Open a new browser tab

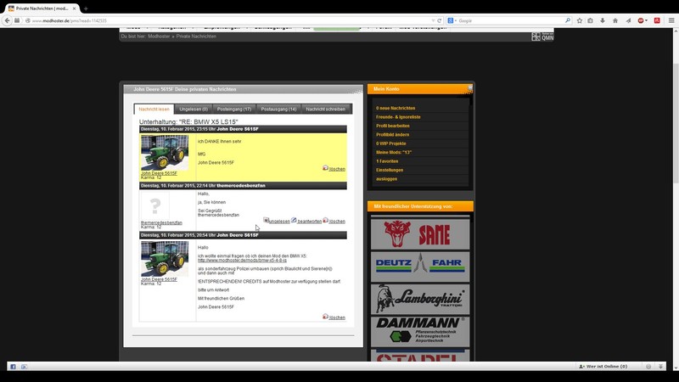pyautogui.click(x=86, y=8)
